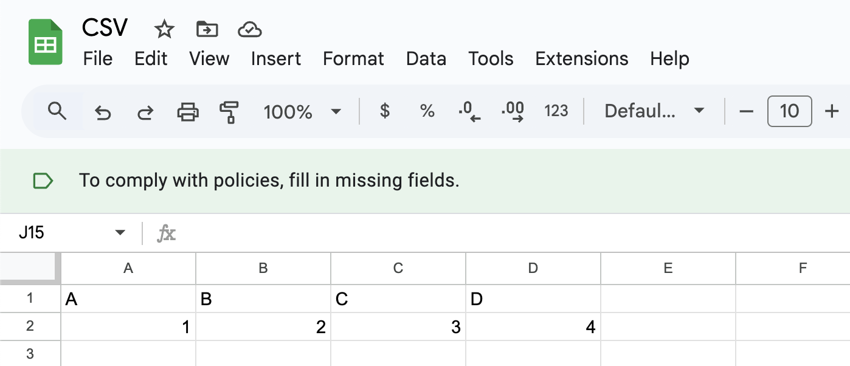Decrease decimal places

(469, 111)
